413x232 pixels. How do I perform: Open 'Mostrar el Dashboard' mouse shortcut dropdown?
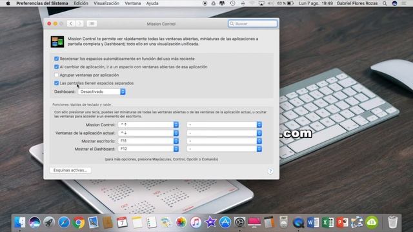coord(224,149)
